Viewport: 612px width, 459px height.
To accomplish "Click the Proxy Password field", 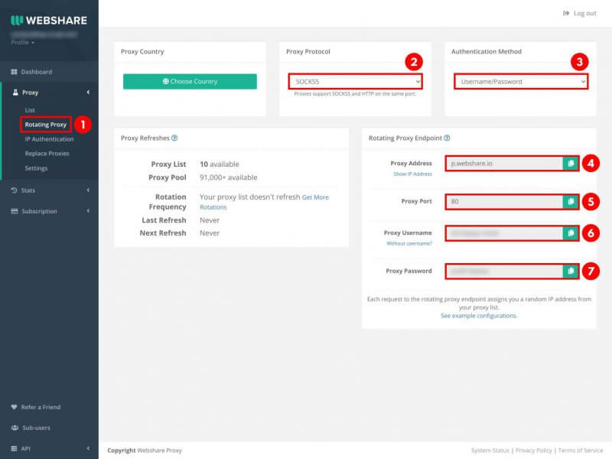I will 504,271.
